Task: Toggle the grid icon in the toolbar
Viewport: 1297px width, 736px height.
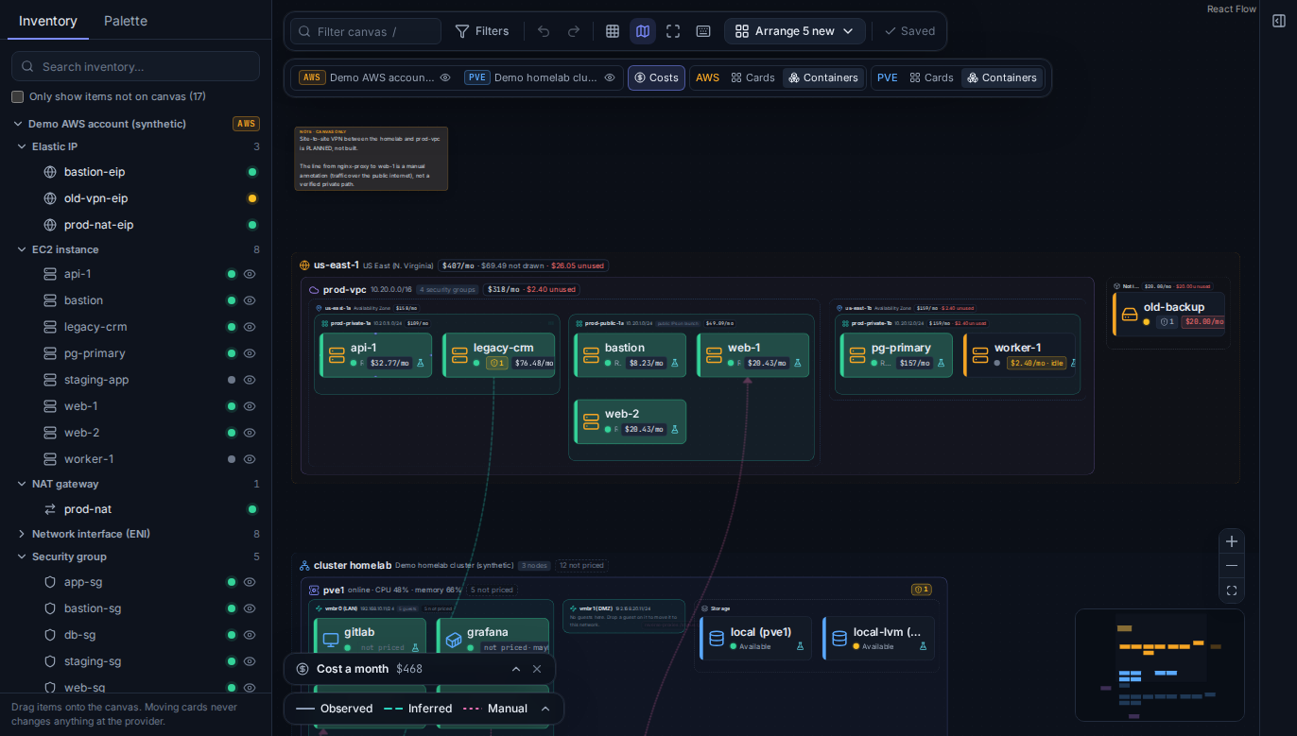Action: click(x=613, y=31)
